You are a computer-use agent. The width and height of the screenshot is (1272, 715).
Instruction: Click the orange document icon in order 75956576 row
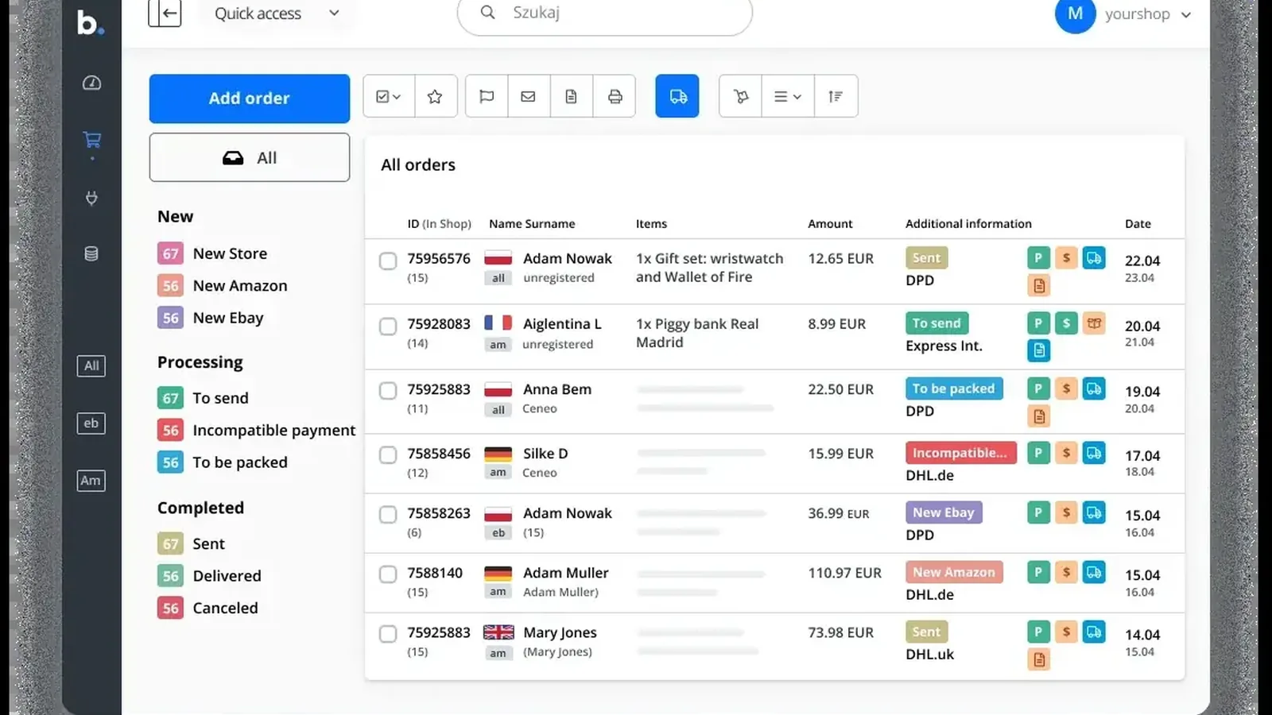click(1038, 285)
